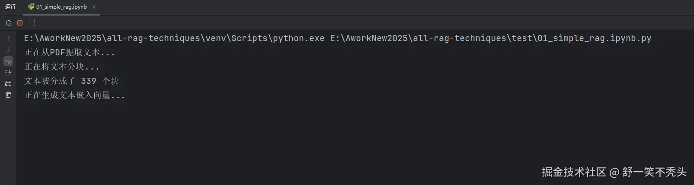Click the Python icon on the run tab
The image size is (694, 185).
point(31,7)
